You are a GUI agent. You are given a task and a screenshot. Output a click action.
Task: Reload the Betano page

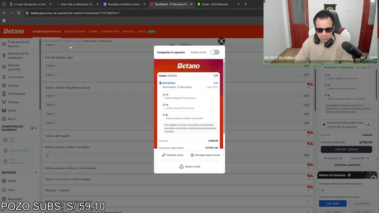18,13
